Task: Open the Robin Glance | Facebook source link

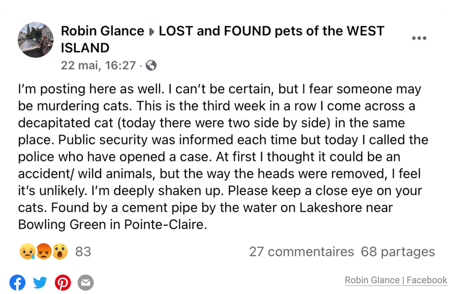Action: 396,280
